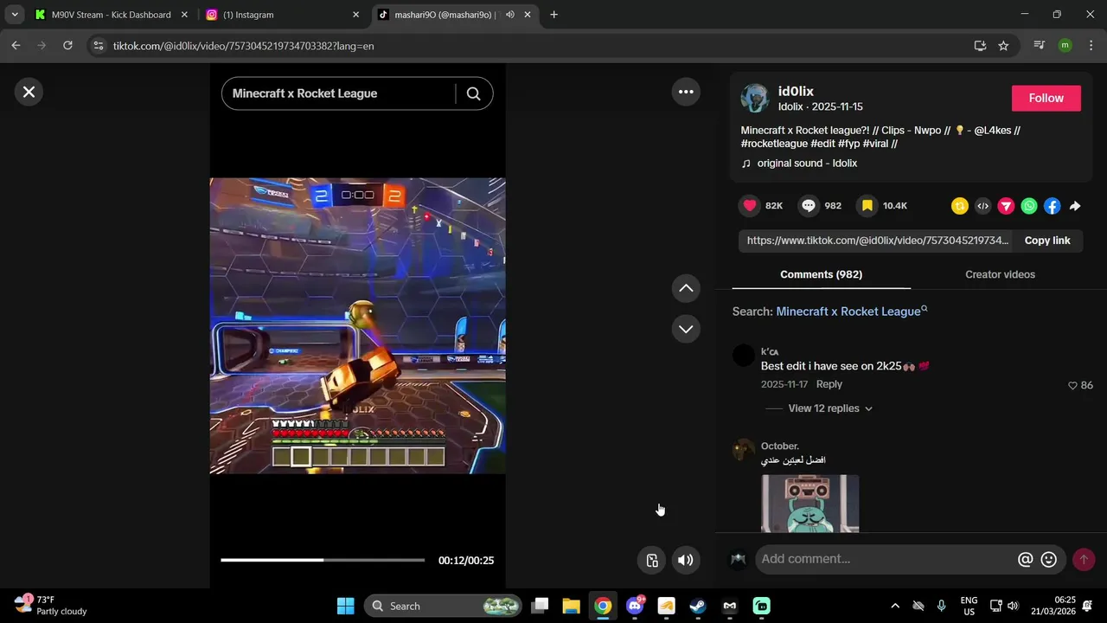The width and height of the screenshot is (1107, 623).
Task: Open the emoji picker in comment box
Action: pyautogui.click(x=1049, y=560)
